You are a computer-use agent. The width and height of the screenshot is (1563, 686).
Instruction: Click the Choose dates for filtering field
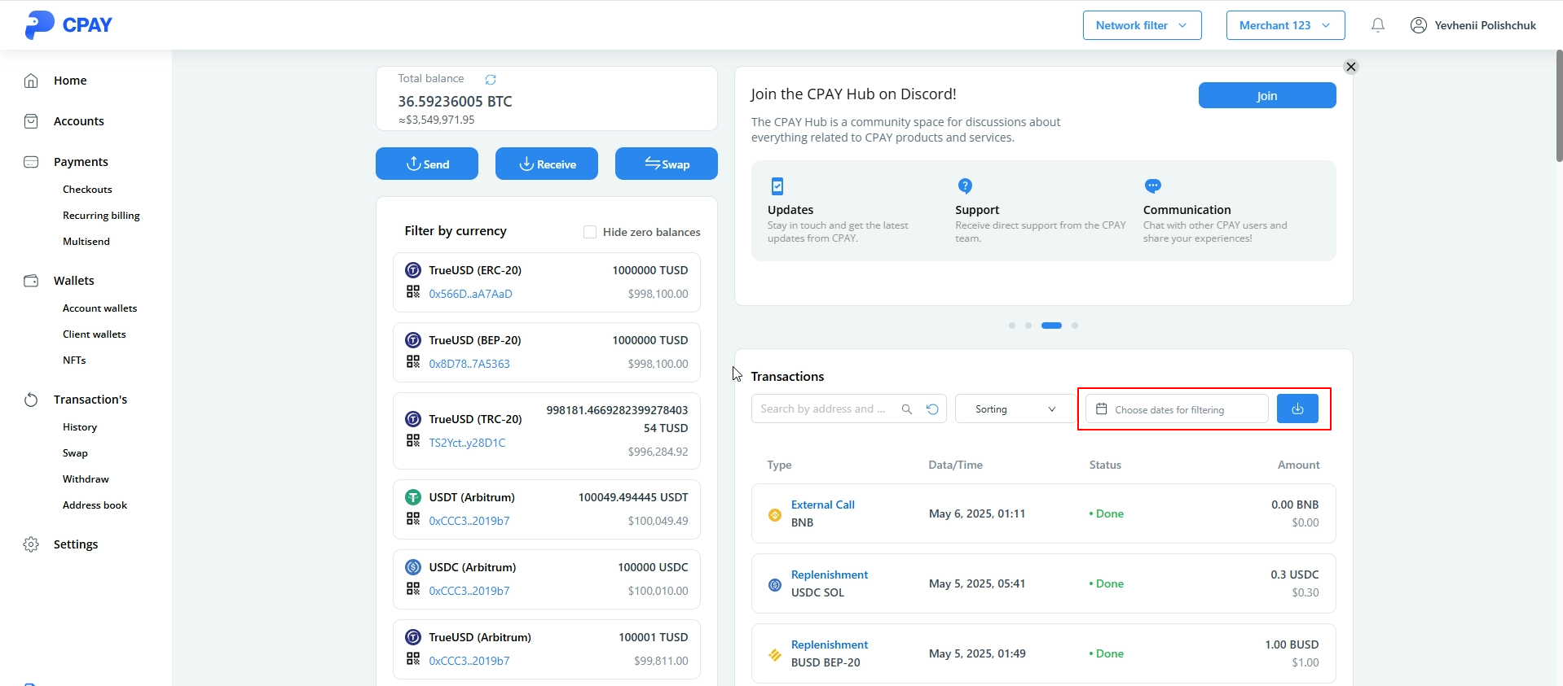(1176, 409)
